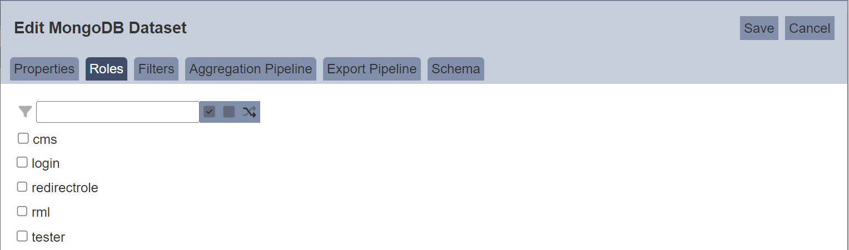Check the redirectrole checkbox

22,187
